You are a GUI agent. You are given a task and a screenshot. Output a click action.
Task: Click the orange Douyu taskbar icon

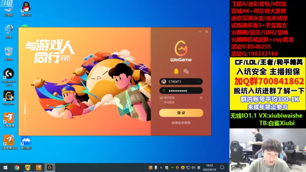pyautogui.click(x=39, y=167)
